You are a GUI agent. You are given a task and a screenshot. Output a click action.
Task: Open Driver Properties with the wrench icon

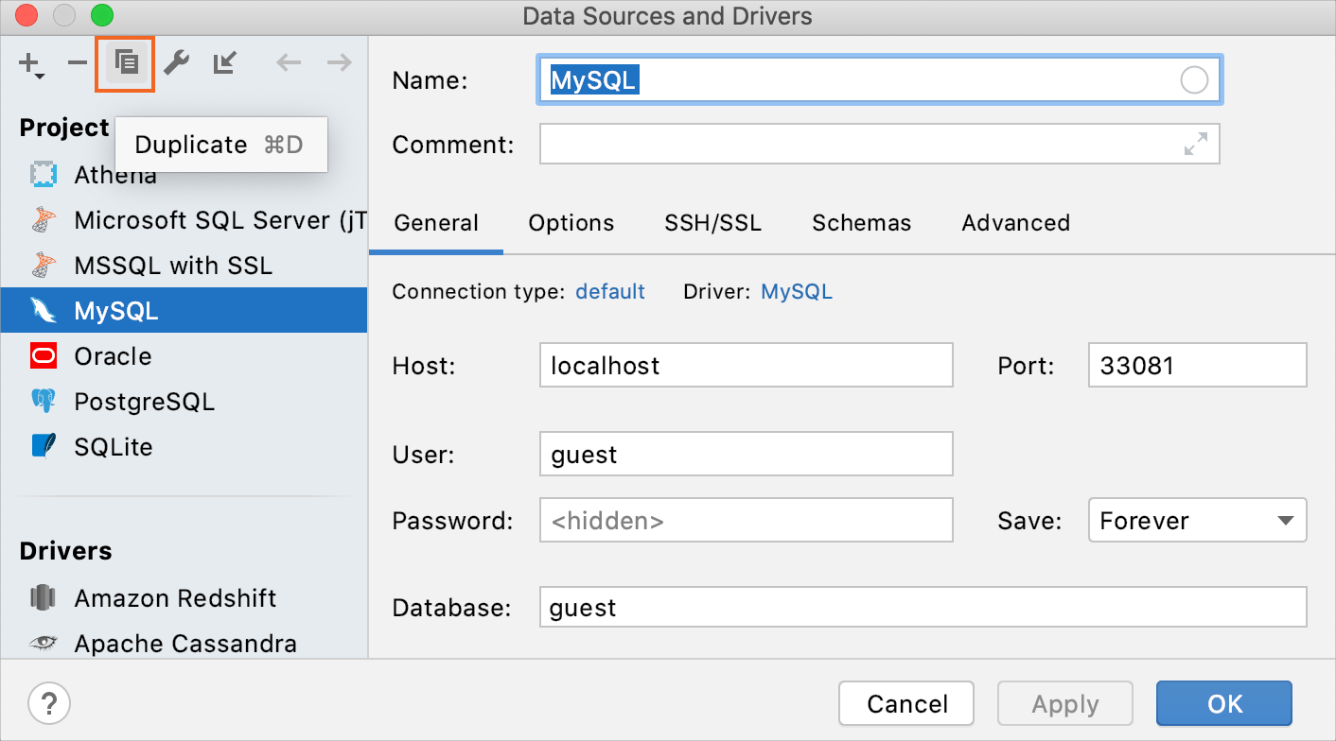[176, 63]
